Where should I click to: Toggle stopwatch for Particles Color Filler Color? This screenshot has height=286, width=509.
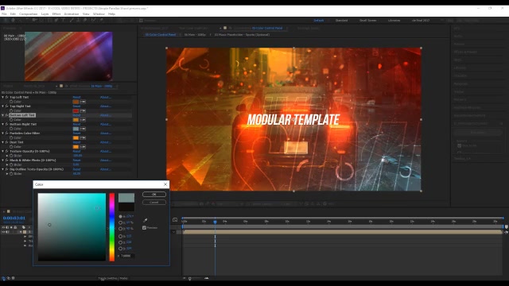[11, 137]
